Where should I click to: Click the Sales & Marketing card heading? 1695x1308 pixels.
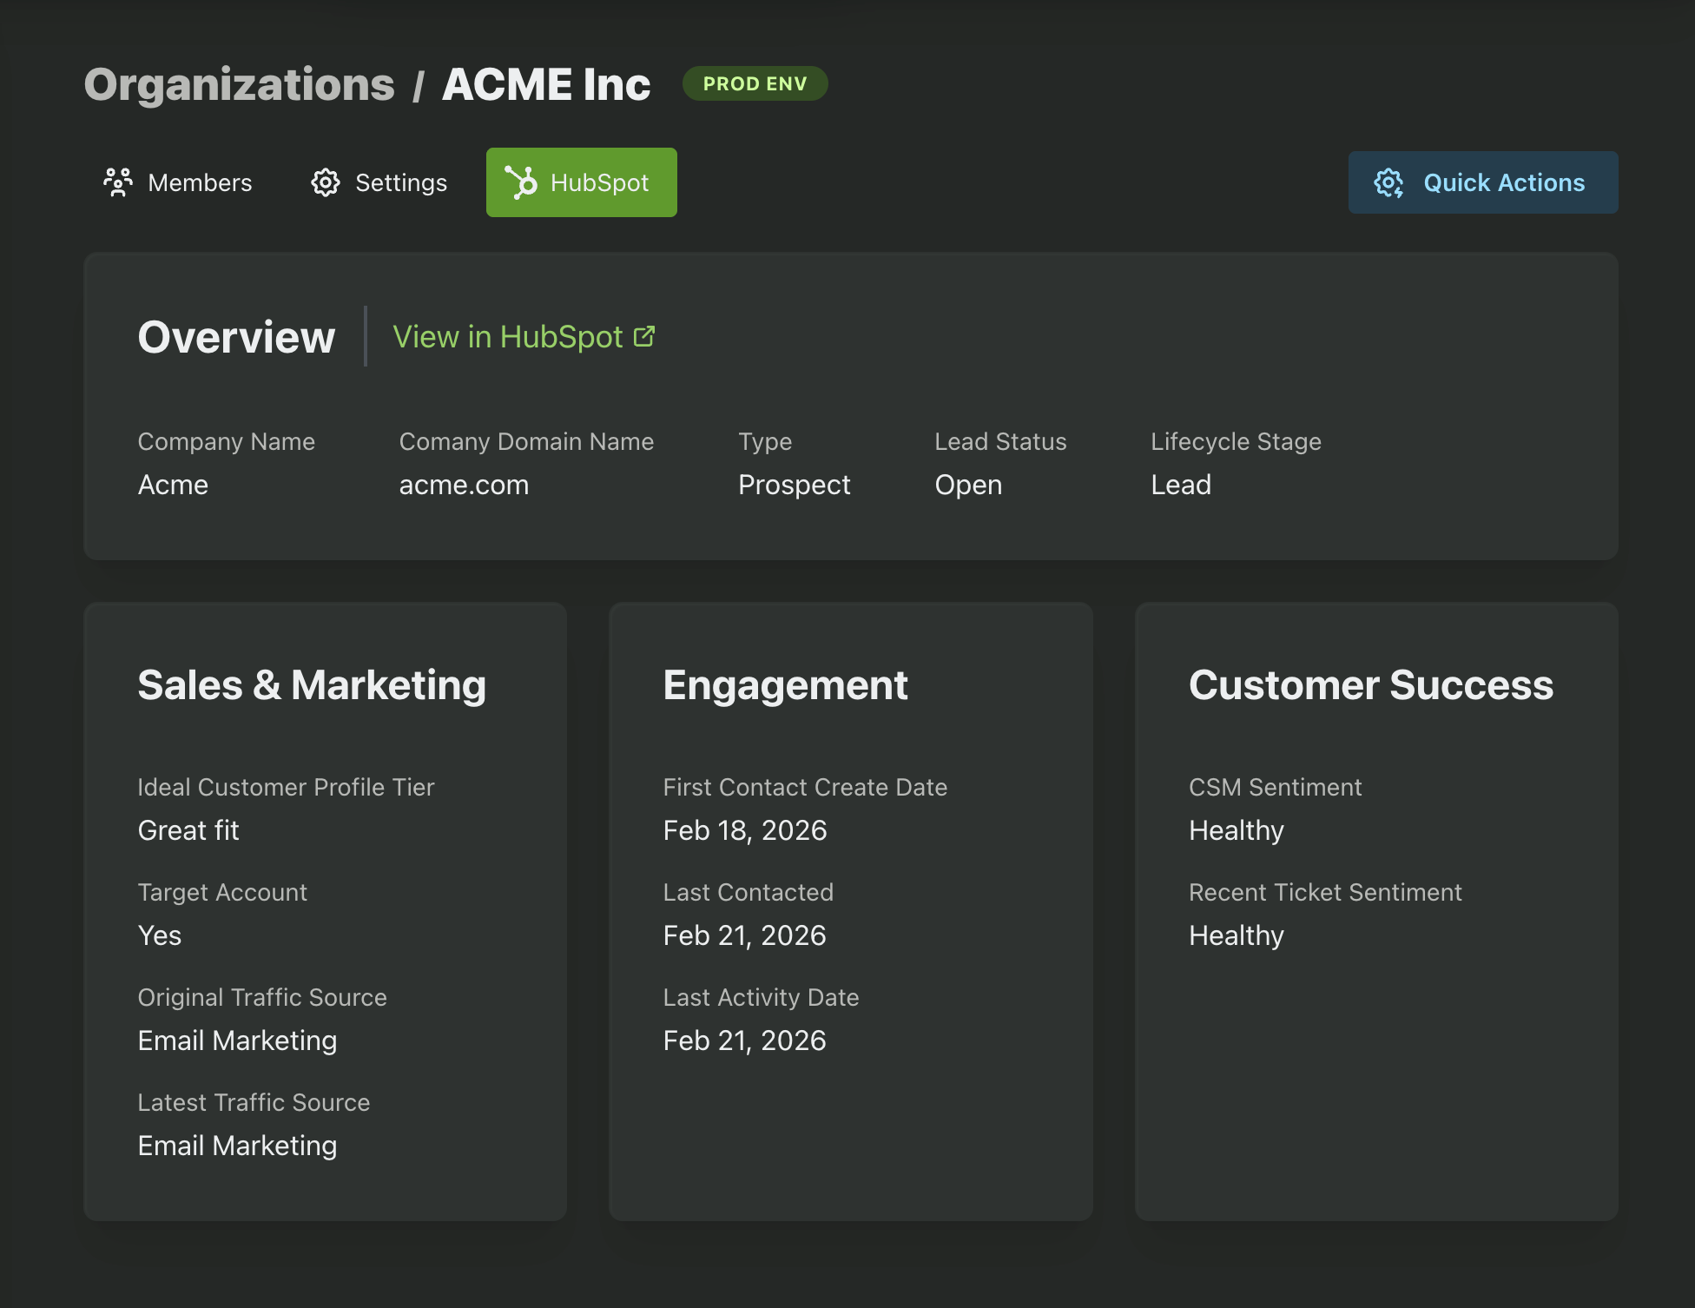click(x=312, y=685)
